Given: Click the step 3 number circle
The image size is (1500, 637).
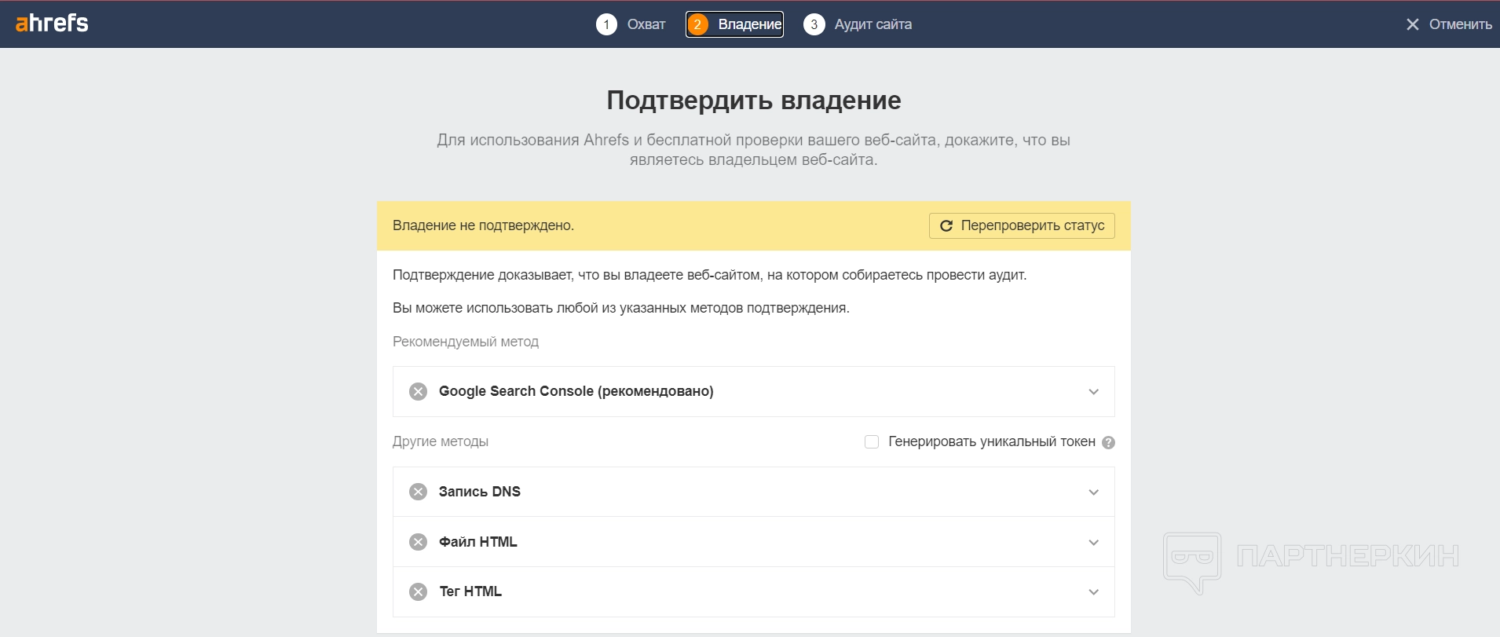Looking at the screenshot, I should coord(814,24).
